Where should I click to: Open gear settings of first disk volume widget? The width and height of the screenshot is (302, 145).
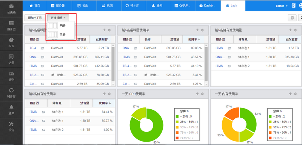tap(109, 30)
